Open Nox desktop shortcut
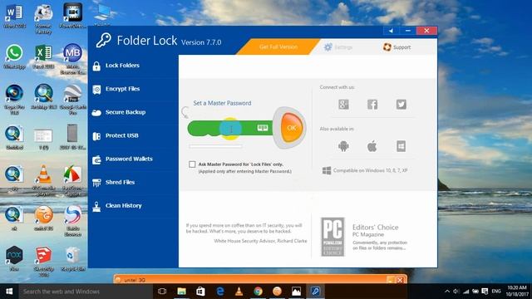The width and height of the screenshot is (532, 299). pyautogui.click(x=14, y=259)
